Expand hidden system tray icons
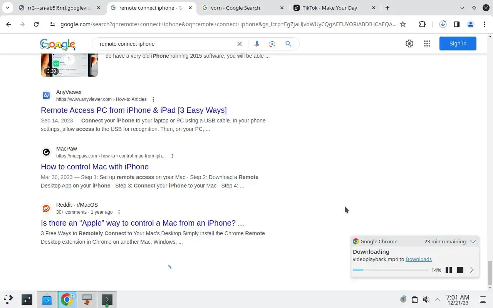Screen dimensions: 493x308 pos(437,300)
